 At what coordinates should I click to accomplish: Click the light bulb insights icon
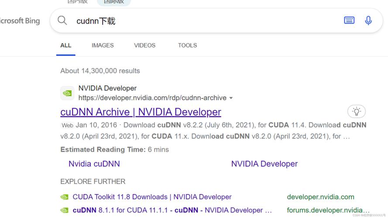357,112
